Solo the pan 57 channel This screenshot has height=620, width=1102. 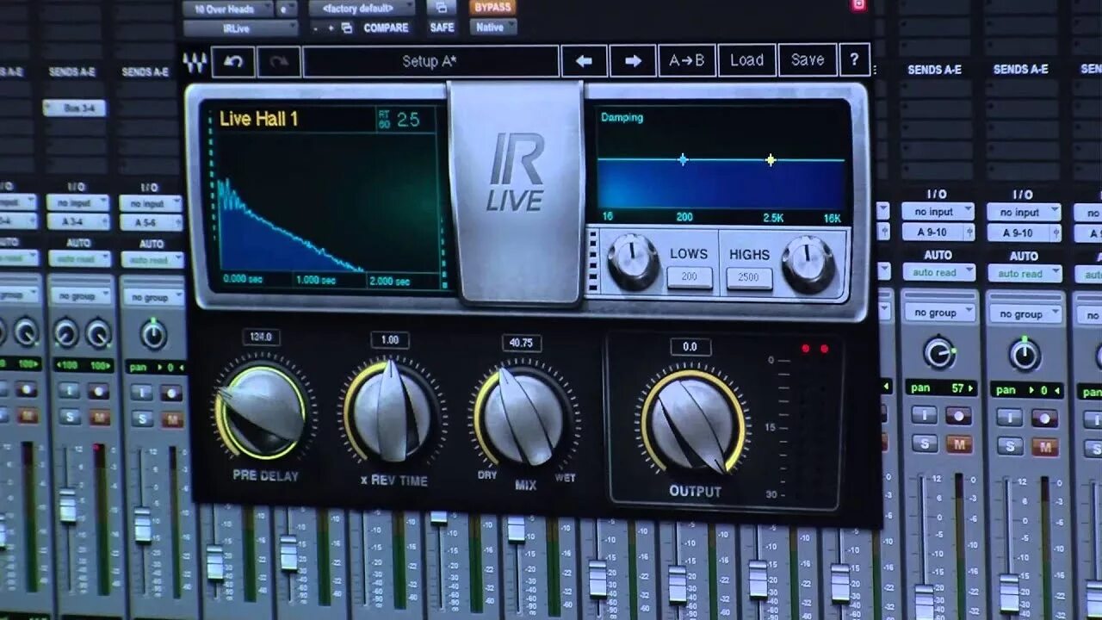coord(924,443)
